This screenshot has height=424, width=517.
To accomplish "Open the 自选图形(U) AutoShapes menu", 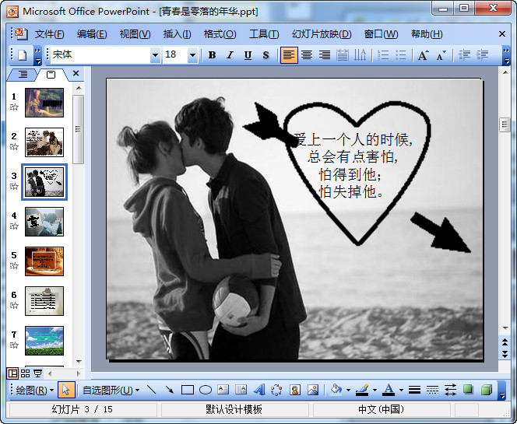I will (x=111, y=391).
